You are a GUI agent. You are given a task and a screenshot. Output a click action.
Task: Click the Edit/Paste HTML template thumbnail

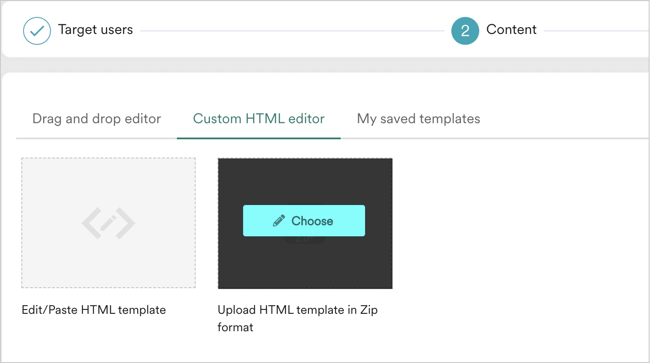(108, 223)
